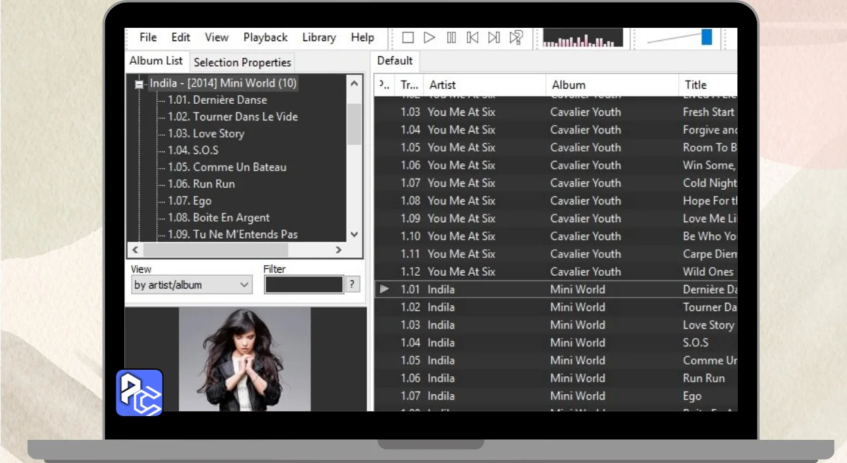Click the question mark help button beside Filter
The height and width of the screenshot is (463, 847).
(353, 284)
